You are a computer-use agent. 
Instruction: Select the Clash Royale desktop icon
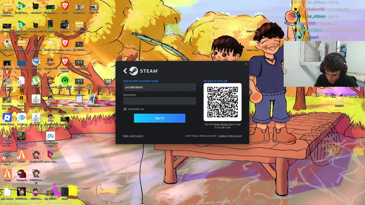coord(94,101)
